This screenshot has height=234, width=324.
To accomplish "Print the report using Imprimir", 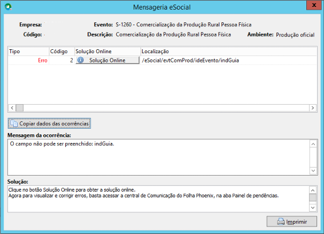I will pyautogui.click(x=292, y=221).
